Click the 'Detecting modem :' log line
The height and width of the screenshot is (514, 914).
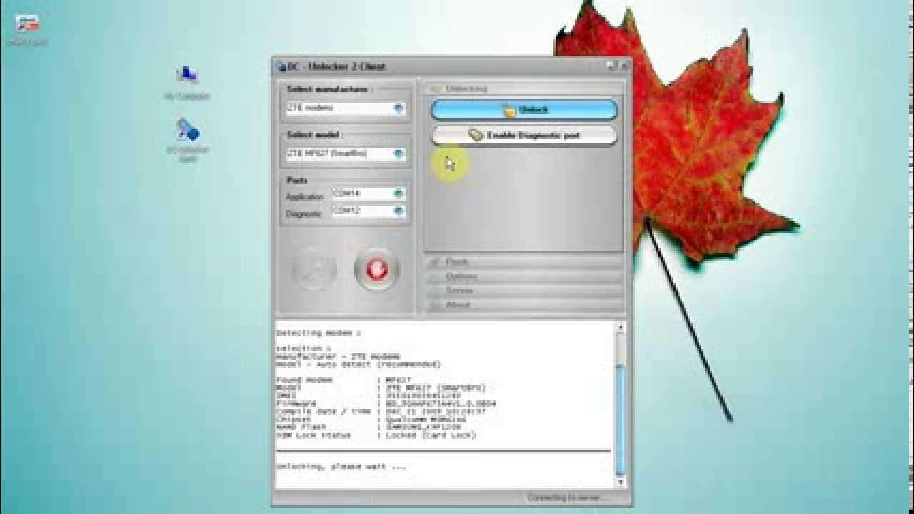tap(318, 333)
